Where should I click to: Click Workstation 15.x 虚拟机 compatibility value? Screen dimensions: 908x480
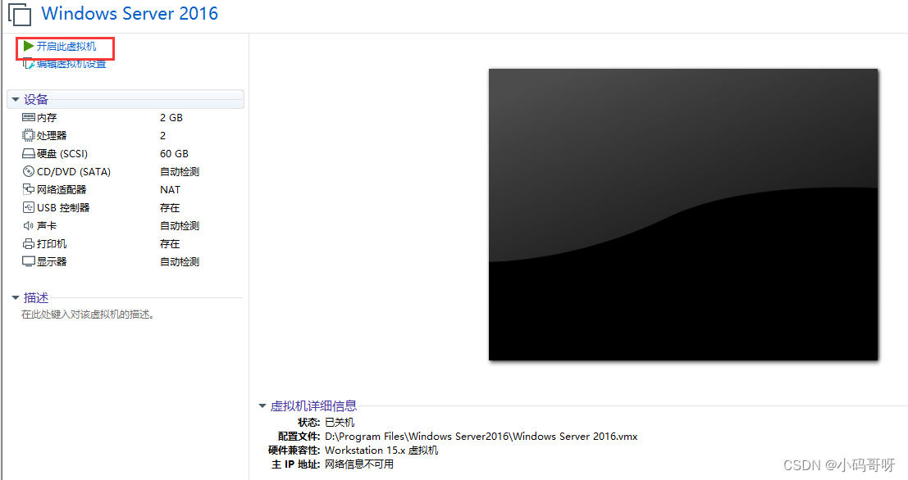tap(381, 451)
